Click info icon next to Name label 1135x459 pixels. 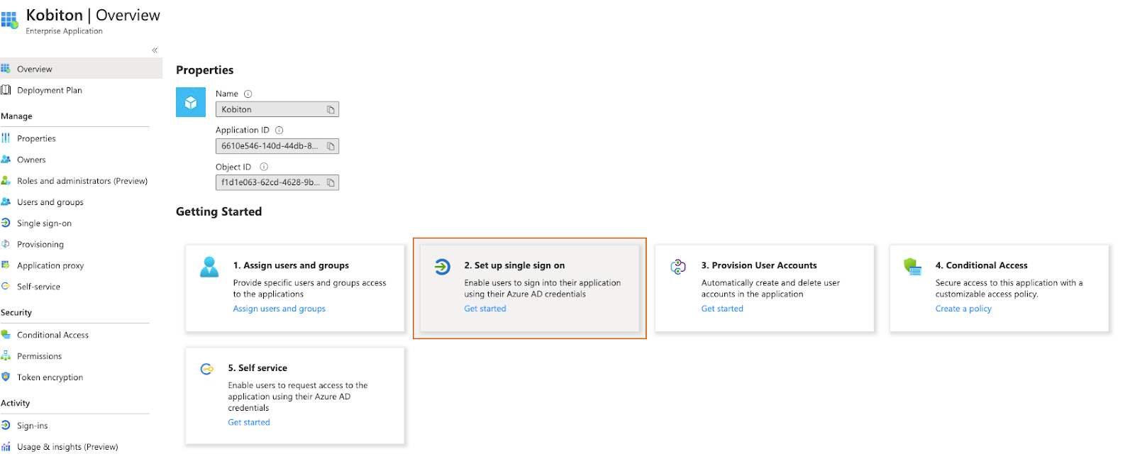coord(248,94)
